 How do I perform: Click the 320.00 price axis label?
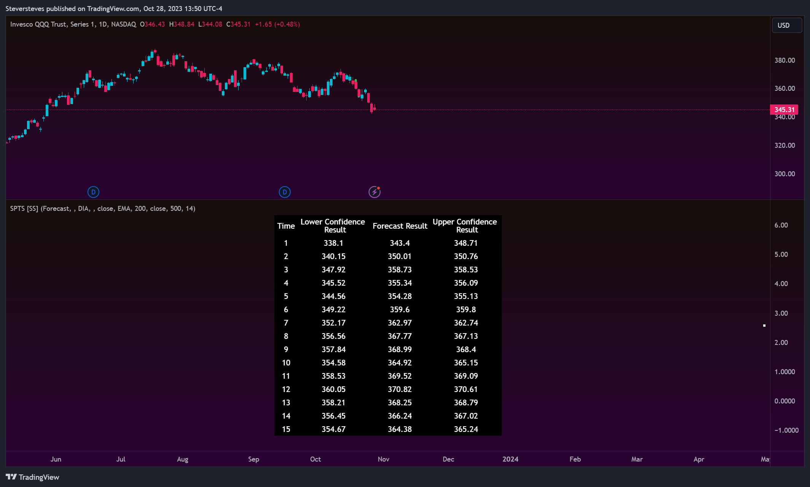click(785, 145)
